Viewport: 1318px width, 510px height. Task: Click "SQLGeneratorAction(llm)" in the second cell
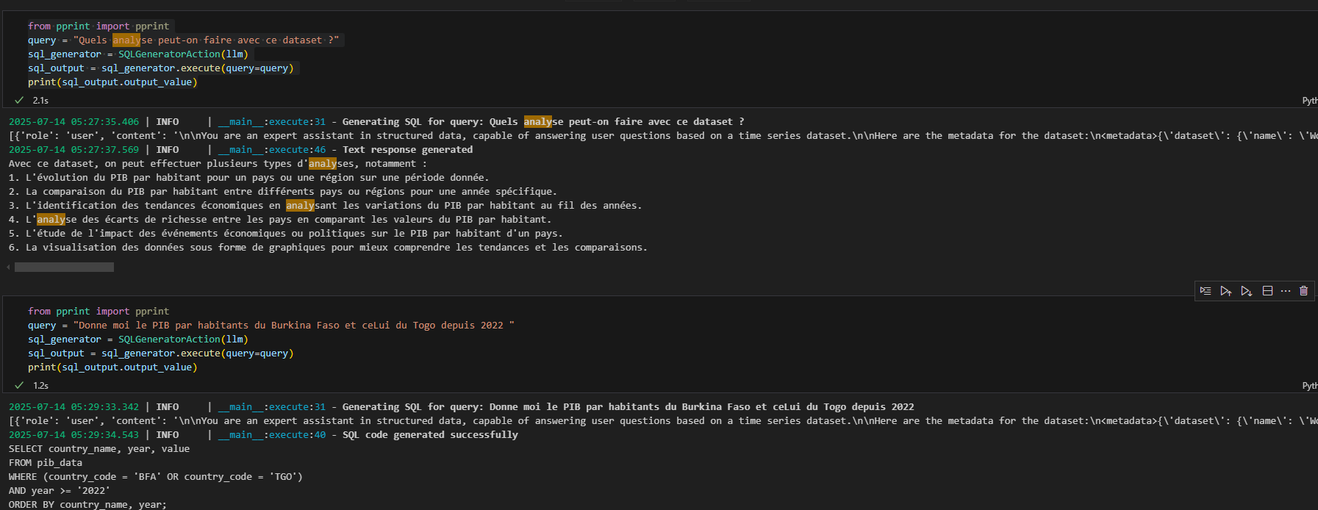(x=183, y=340)
